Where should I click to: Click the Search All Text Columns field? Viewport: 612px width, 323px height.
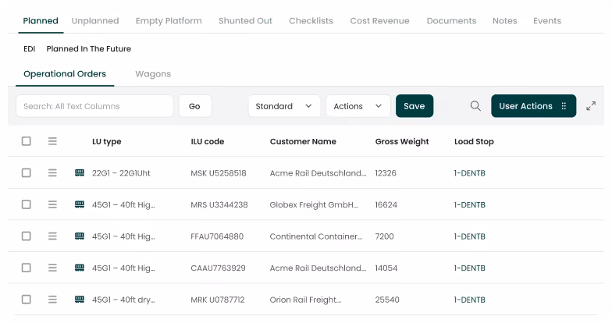tap(94, 106)
